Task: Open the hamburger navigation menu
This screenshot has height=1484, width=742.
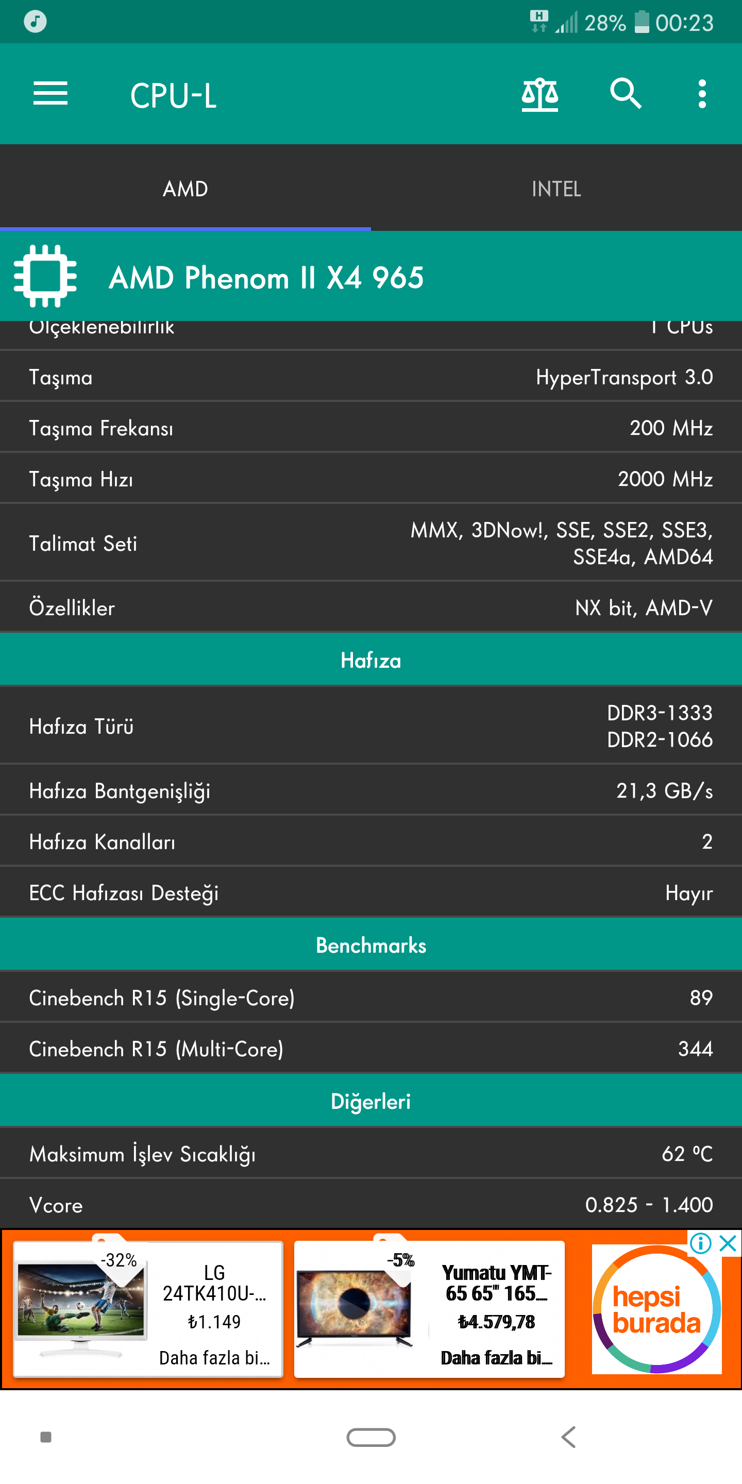Action: 50,94
